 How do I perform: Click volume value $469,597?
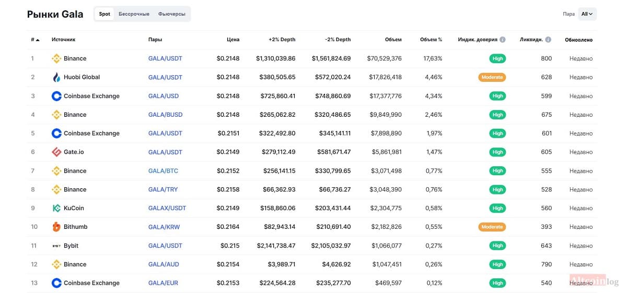coord(388,283)
